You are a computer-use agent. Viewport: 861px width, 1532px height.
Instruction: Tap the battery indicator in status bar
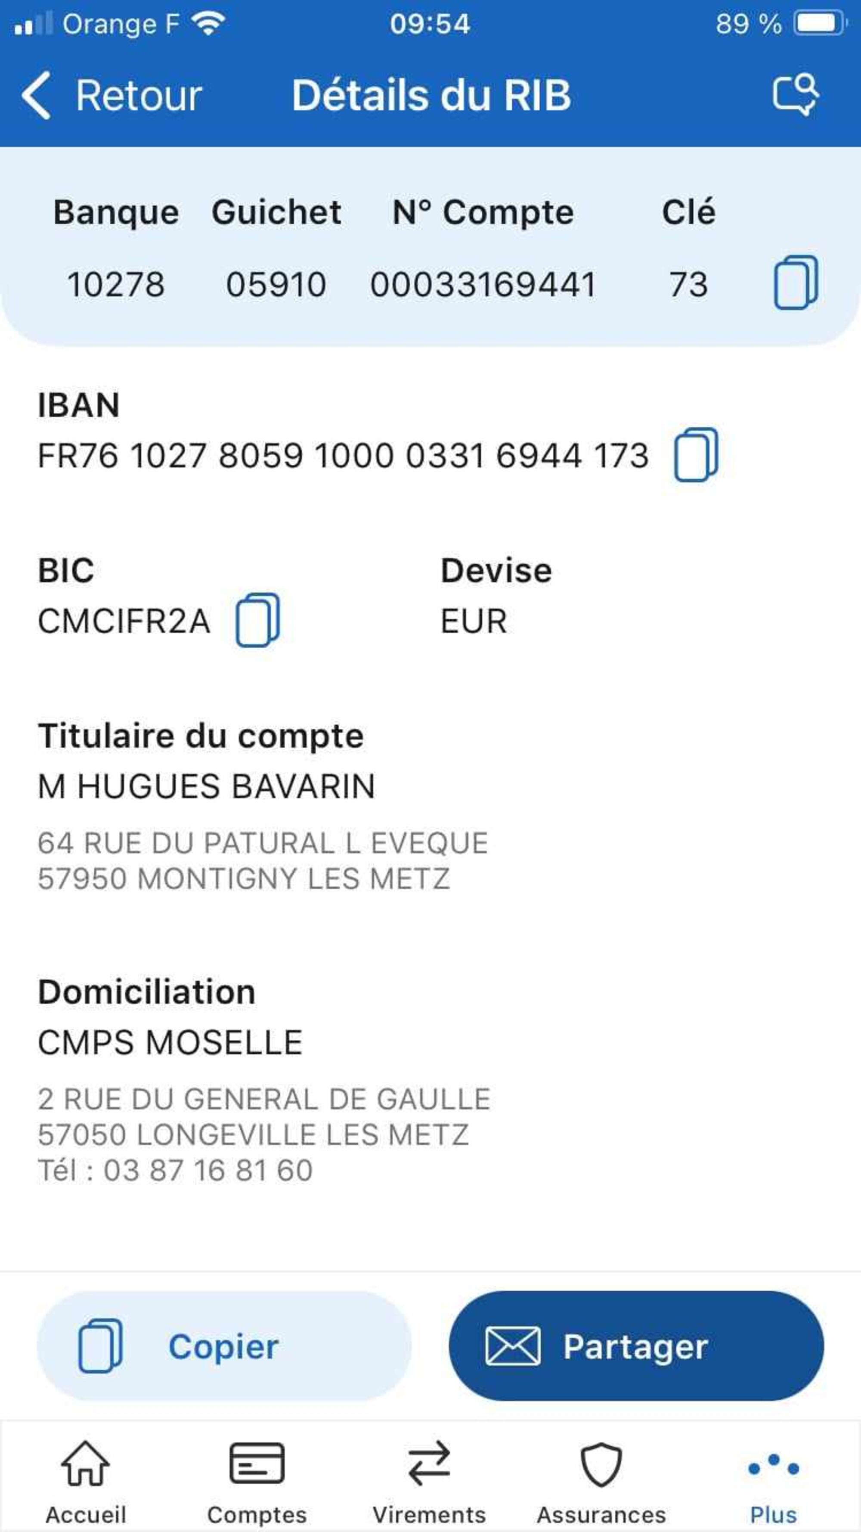coord(821,24)
